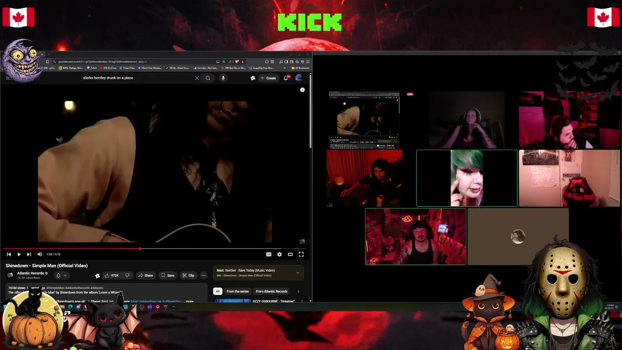Bookmark this page in address bar
622x350 pixels.
[47, 62]
